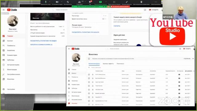
Task: Dismiss the terms notice with OK
Action: click(193, 59)
